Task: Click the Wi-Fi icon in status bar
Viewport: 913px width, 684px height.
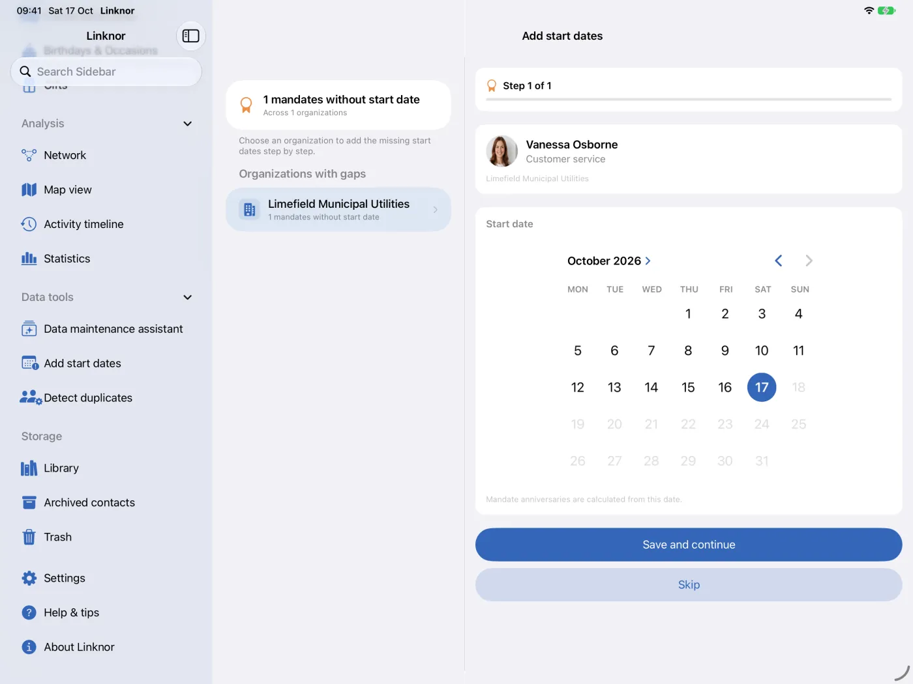Action: tap(869, 10)
